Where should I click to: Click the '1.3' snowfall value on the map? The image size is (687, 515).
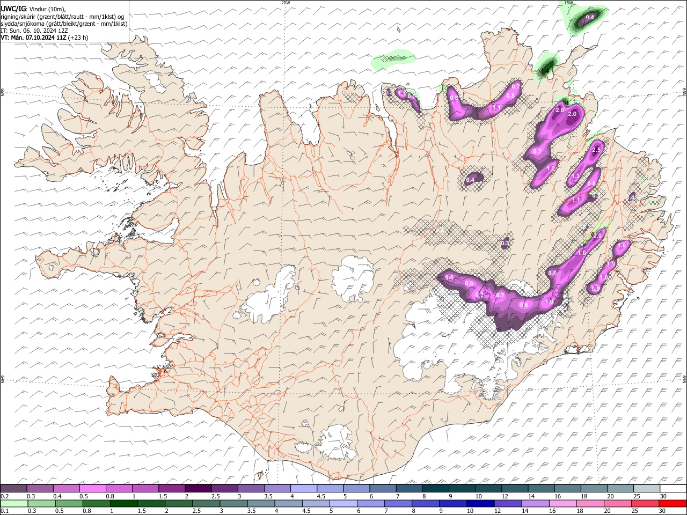(x=576, y=176)
